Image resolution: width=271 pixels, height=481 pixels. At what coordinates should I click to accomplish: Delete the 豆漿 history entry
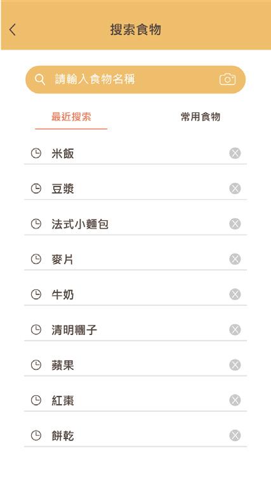(x=235, y=188)
